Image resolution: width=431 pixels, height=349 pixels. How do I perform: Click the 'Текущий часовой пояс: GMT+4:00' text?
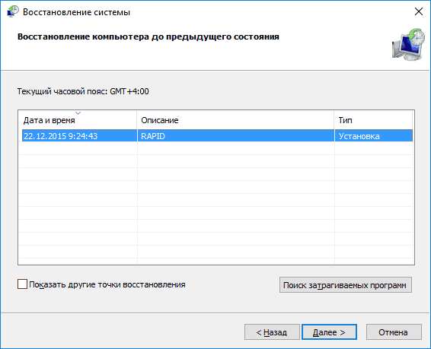click(83, 91)
